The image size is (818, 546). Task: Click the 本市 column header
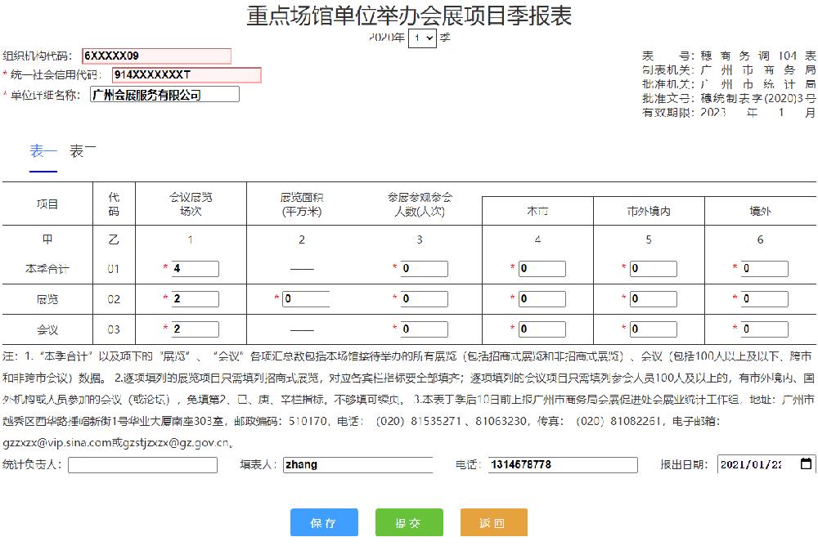click(x=537, y=211)
